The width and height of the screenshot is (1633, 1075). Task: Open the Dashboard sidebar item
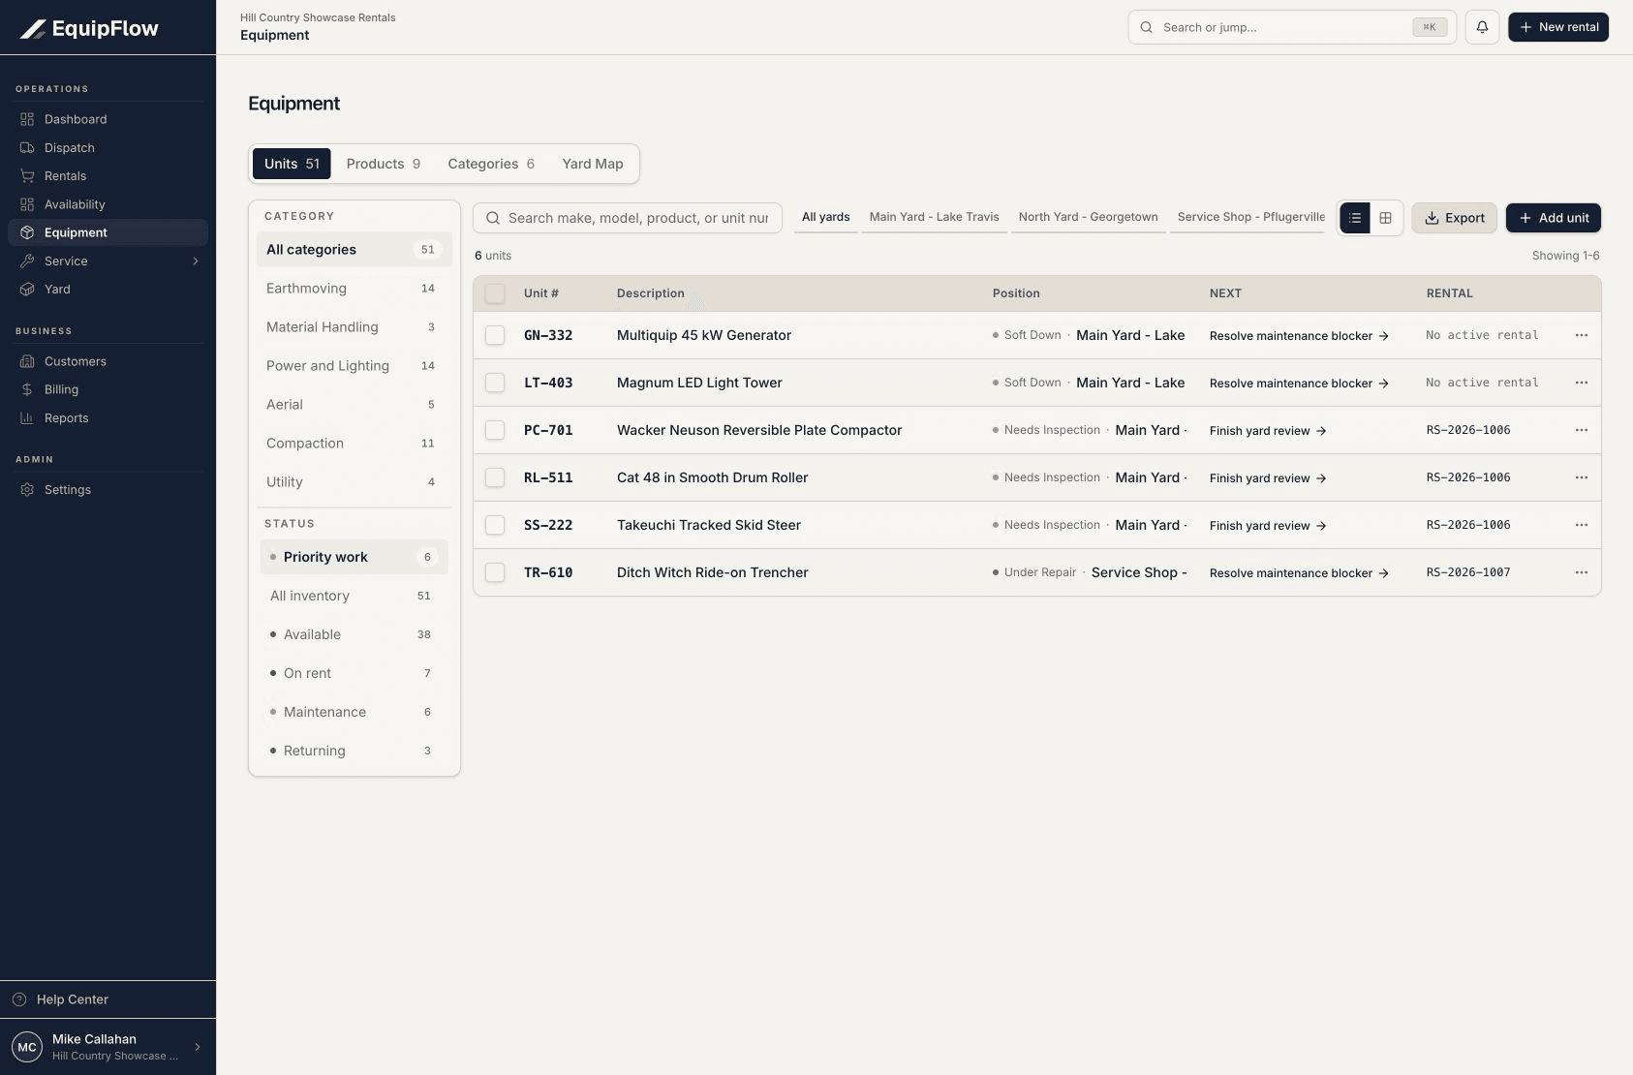[x=108, y=119]
